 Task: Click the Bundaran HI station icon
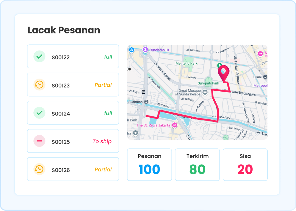pyautogui.click(x=145, y=50)
